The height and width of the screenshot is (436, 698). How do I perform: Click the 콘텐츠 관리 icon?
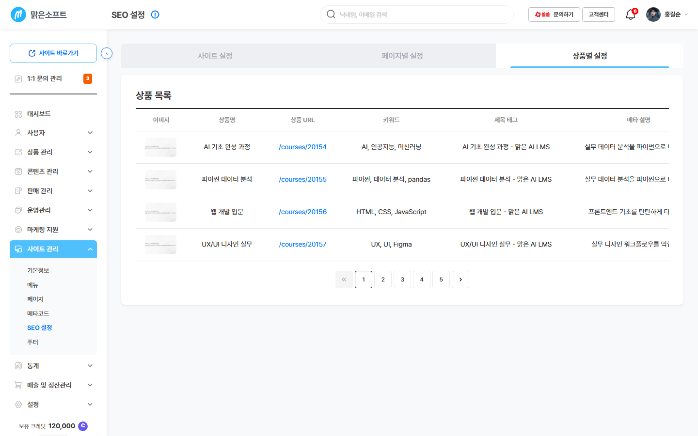click(18, 171)
